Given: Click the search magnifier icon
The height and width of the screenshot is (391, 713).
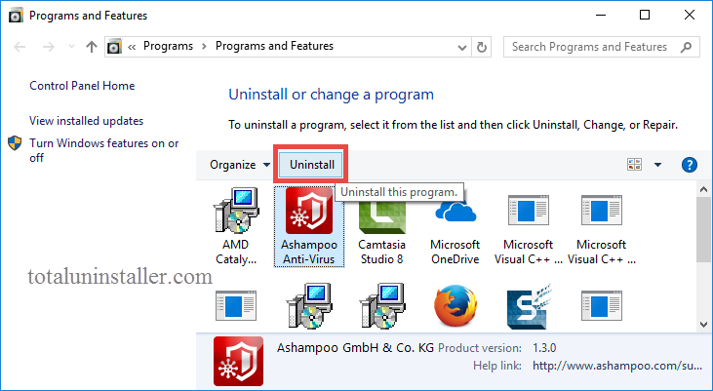Looking at the screenshot, I should [x=686, y=47].
